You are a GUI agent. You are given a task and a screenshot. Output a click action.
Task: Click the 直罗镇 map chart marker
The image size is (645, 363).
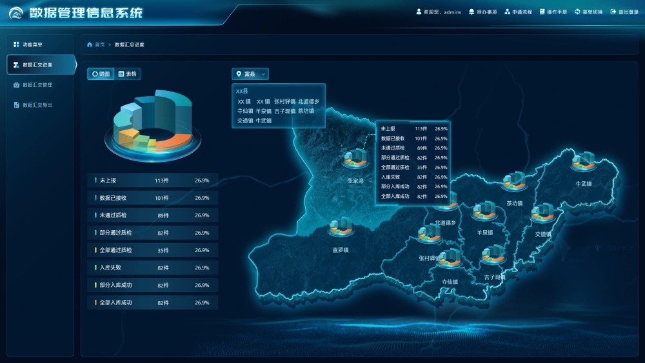point(339,228)
